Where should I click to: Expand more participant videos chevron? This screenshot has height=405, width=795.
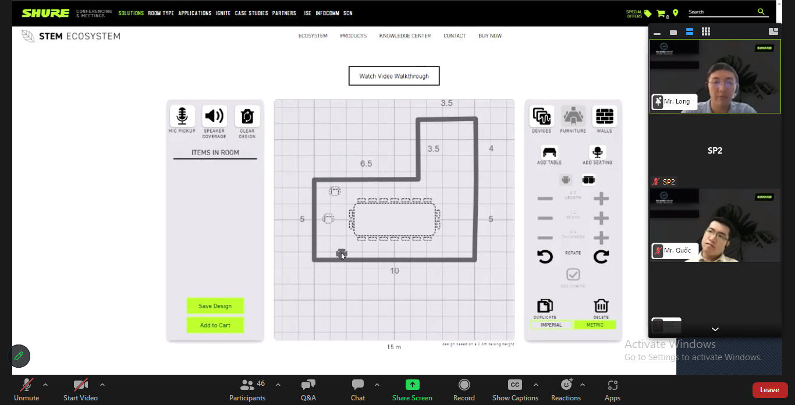point(715,329)
